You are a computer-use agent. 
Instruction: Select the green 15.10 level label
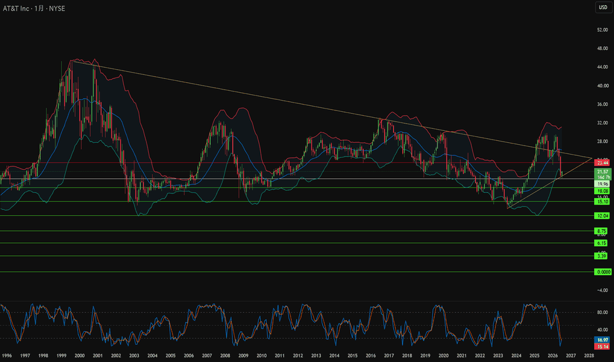[x=602, y=201]
